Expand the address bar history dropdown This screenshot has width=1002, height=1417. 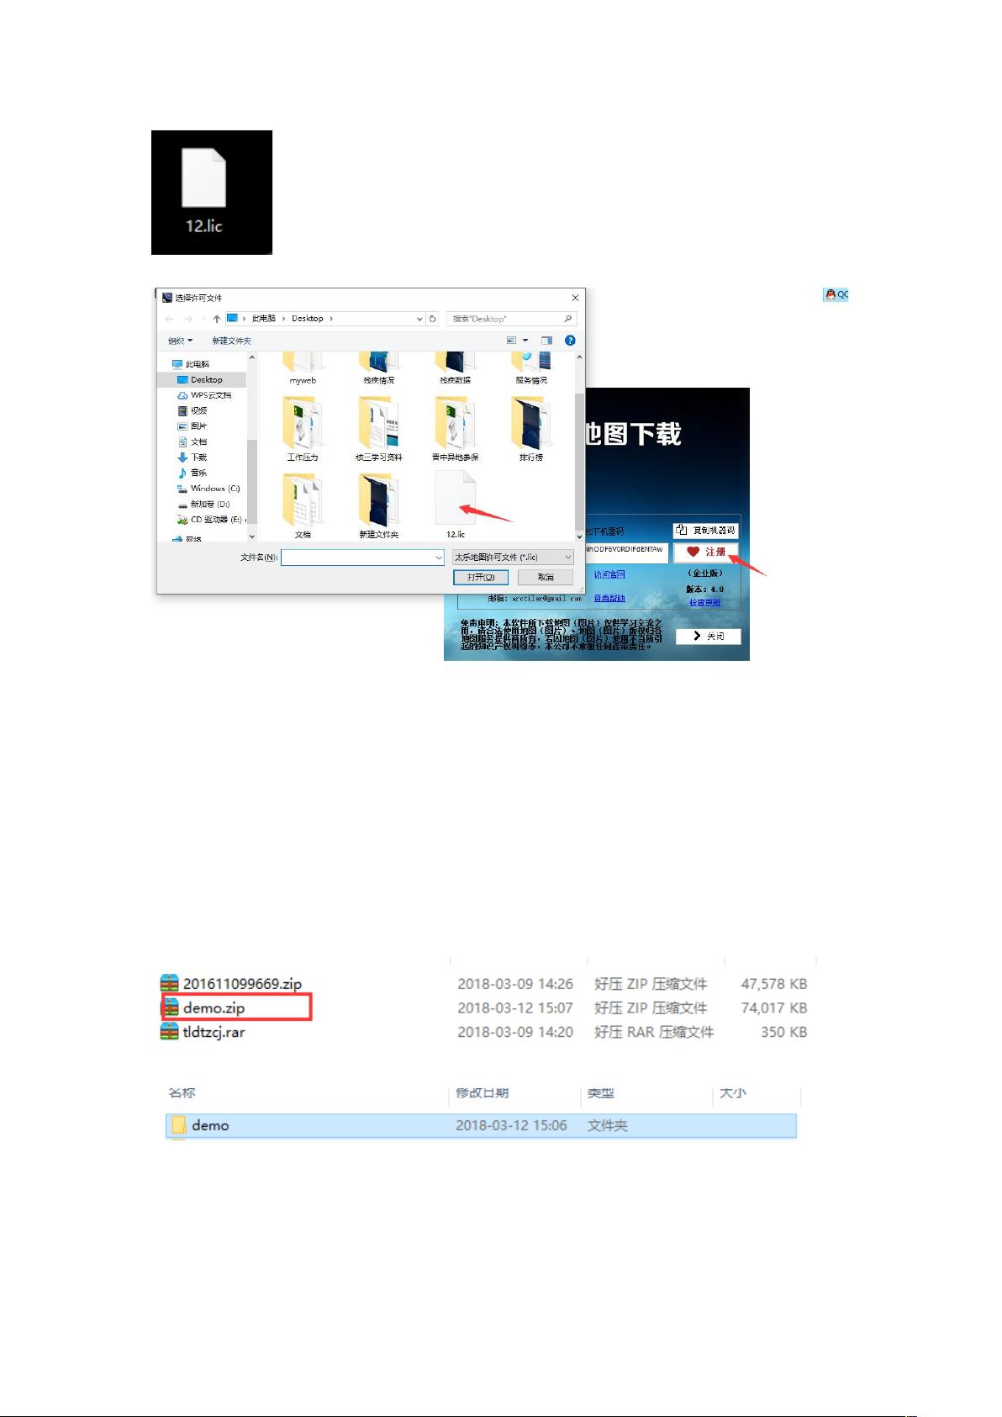(x=419, y=319)
